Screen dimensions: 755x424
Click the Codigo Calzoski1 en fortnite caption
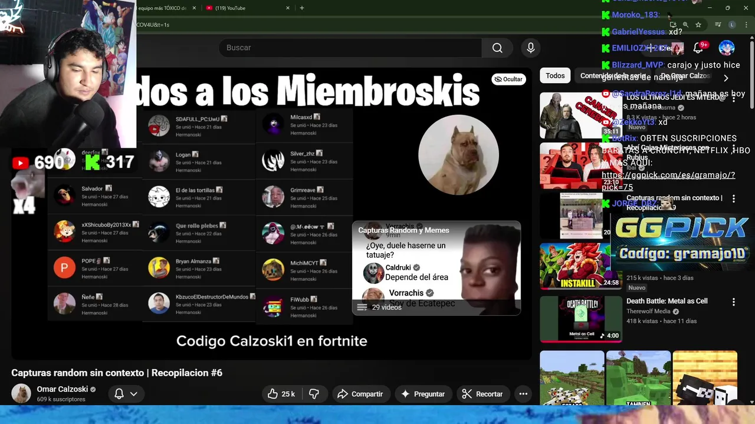pos(272,341)
